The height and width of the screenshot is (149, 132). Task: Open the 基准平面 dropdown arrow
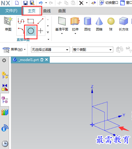coord(62,33)
